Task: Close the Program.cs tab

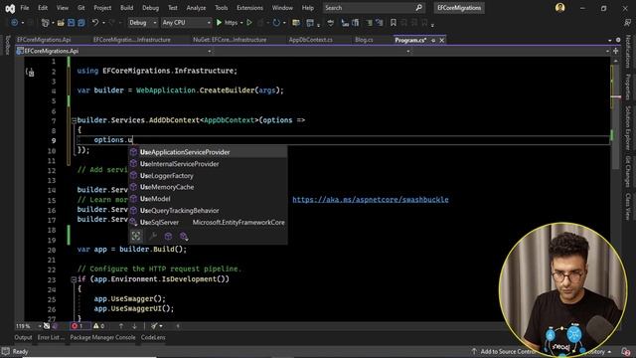Action: tap(441, 40)
